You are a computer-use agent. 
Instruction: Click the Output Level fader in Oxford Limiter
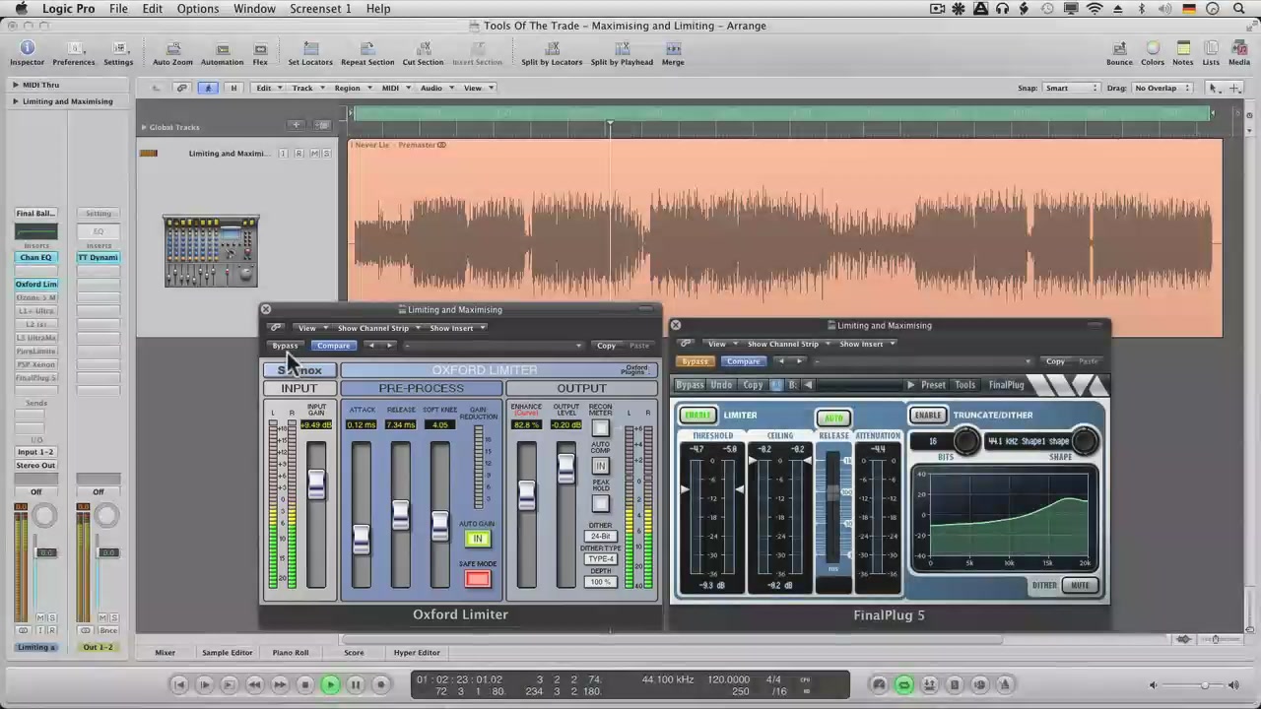click(565, 468)
